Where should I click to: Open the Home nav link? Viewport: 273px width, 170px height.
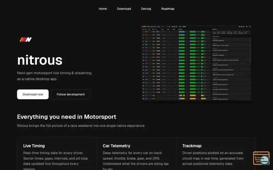[x=103, y=9]
